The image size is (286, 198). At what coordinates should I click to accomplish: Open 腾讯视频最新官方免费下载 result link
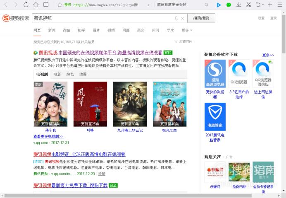point(70,186)
